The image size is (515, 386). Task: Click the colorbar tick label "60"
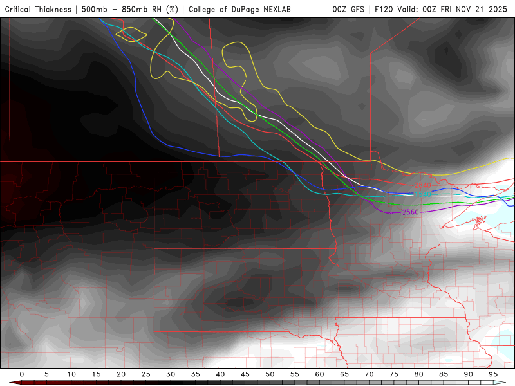click(319, 374)
